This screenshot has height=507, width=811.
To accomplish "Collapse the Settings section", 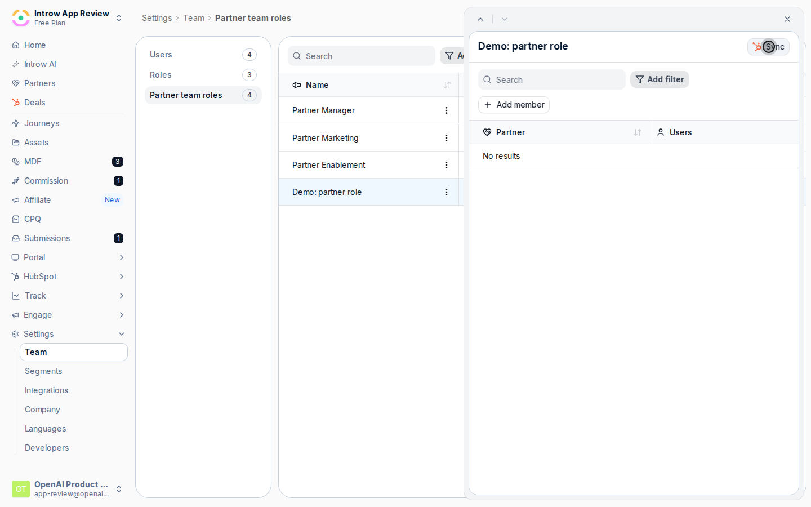I will 122,334.
